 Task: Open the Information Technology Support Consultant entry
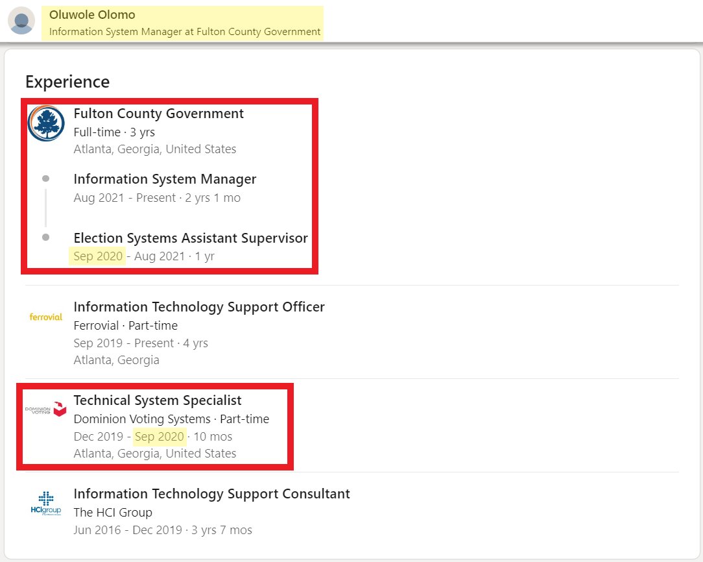211,494
